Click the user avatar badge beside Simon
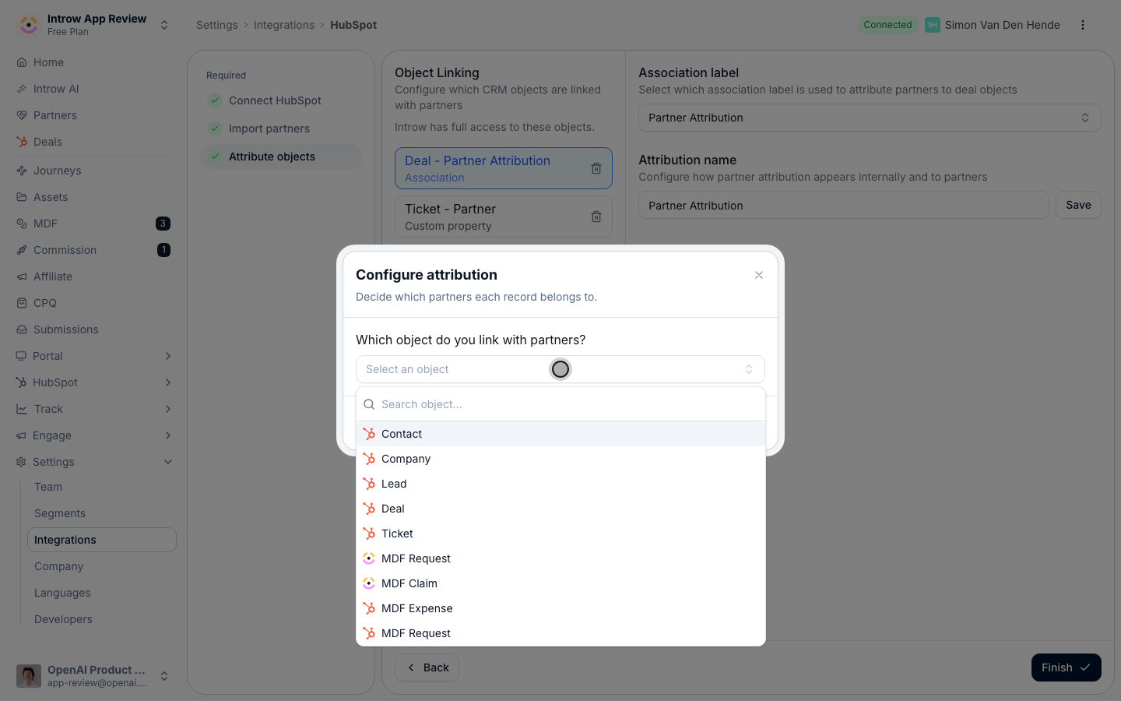Screen dimensions: 1121x701 [932, 25]
